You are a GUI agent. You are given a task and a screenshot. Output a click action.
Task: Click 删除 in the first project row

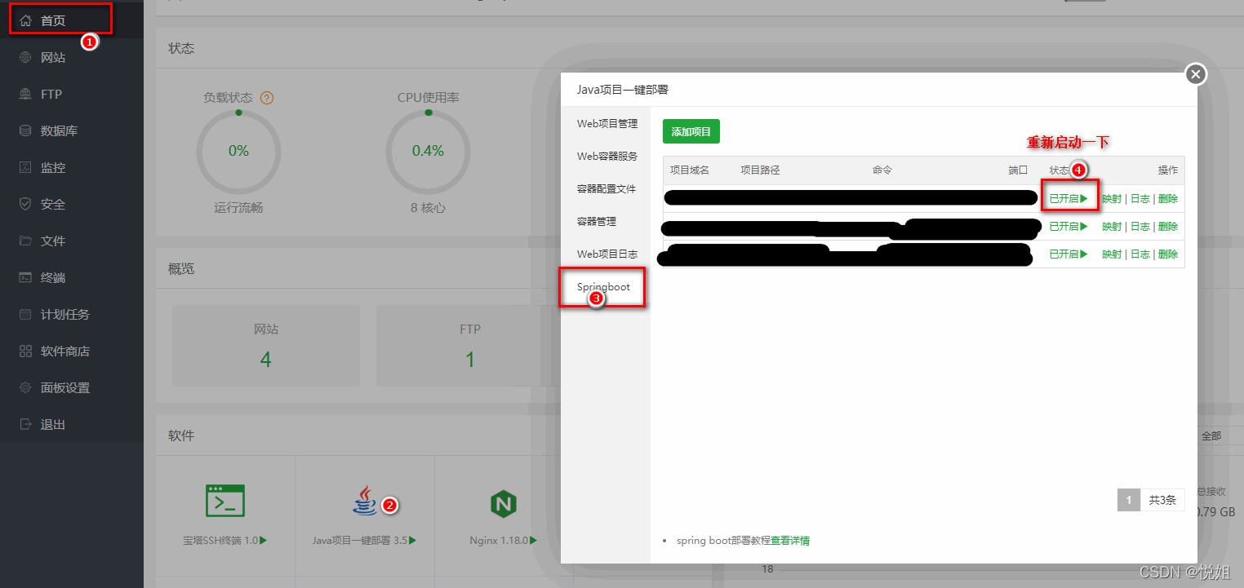1168,198
